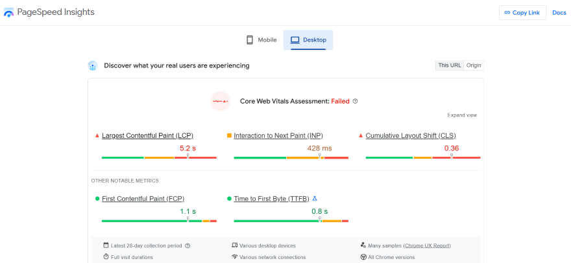Click the FCP distribution bar marker
Image resolution: width=571 pixels, height=263 pixels.
pyautogui.click(x=188, y=220)
